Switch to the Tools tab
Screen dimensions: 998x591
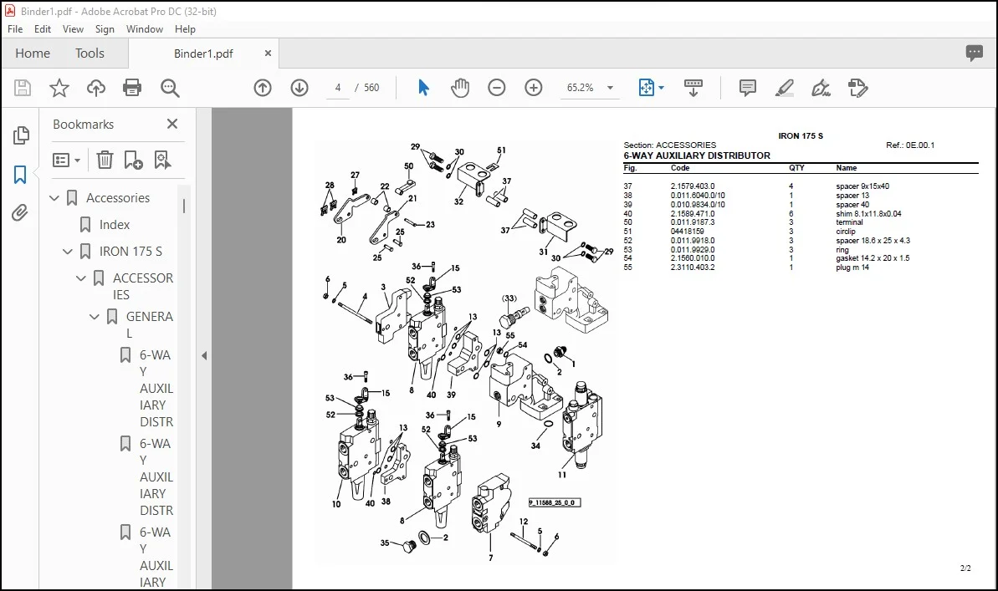pos(90,53)
